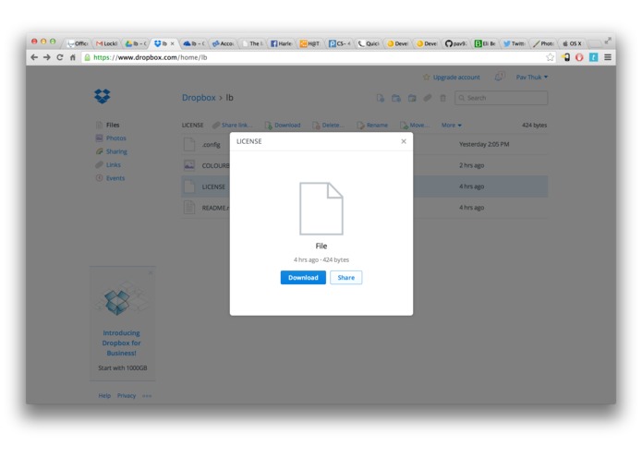Click the browser Forward arrow

click(47, 57)
